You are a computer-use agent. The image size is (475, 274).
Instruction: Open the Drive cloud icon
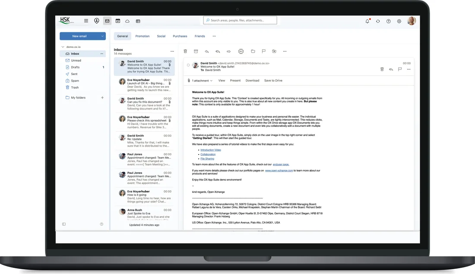point(127,21)
